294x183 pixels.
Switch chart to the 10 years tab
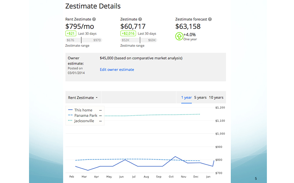click(216, 98)
